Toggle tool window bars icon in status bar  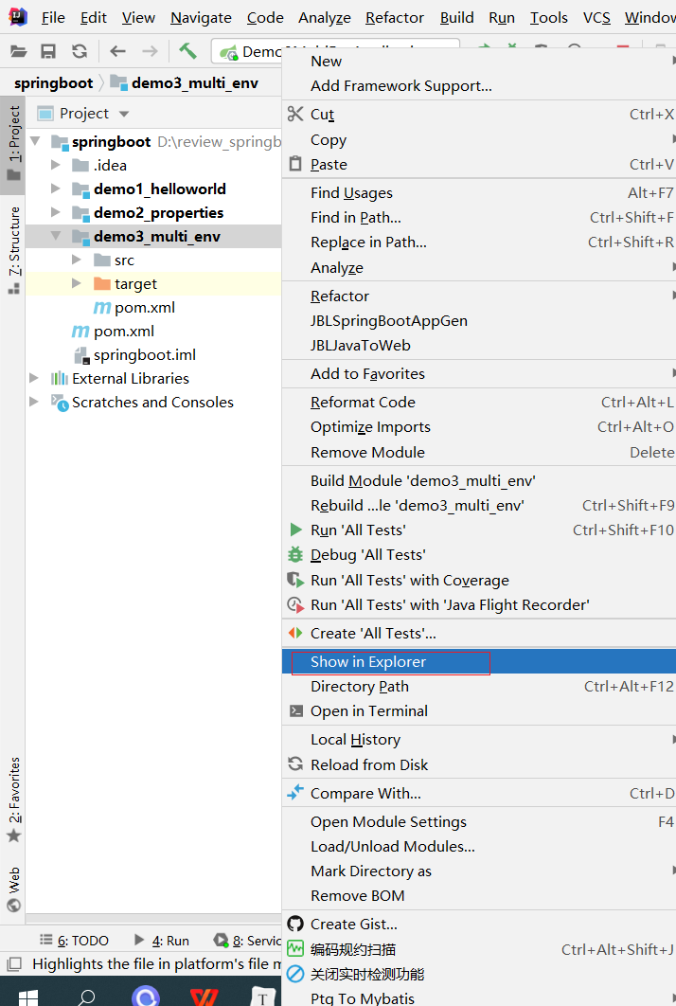click(13, 964)
